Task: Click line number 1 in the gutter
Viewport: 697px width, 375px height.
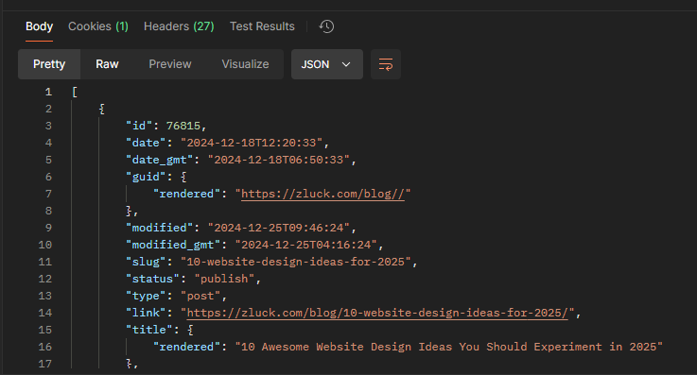Action: 48,92
